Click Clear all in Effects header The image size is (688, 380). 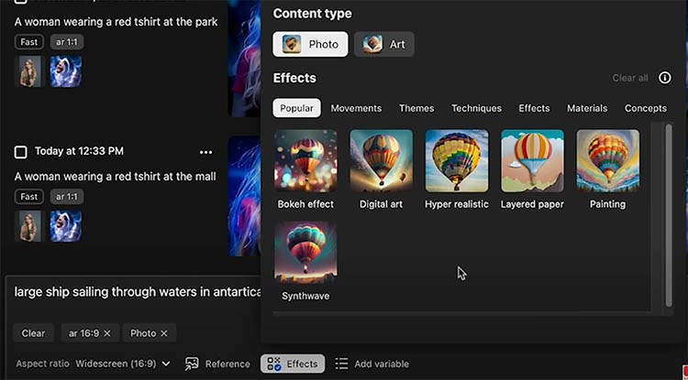pyautogui.click(x=630, y=78)
